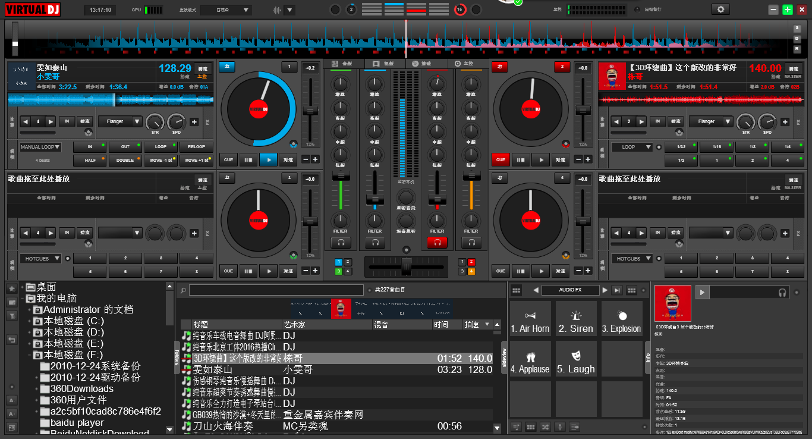
Task: Open the HOTCUES dropdown on right deck
Action: pyautogui.click(x=632, y=258)
